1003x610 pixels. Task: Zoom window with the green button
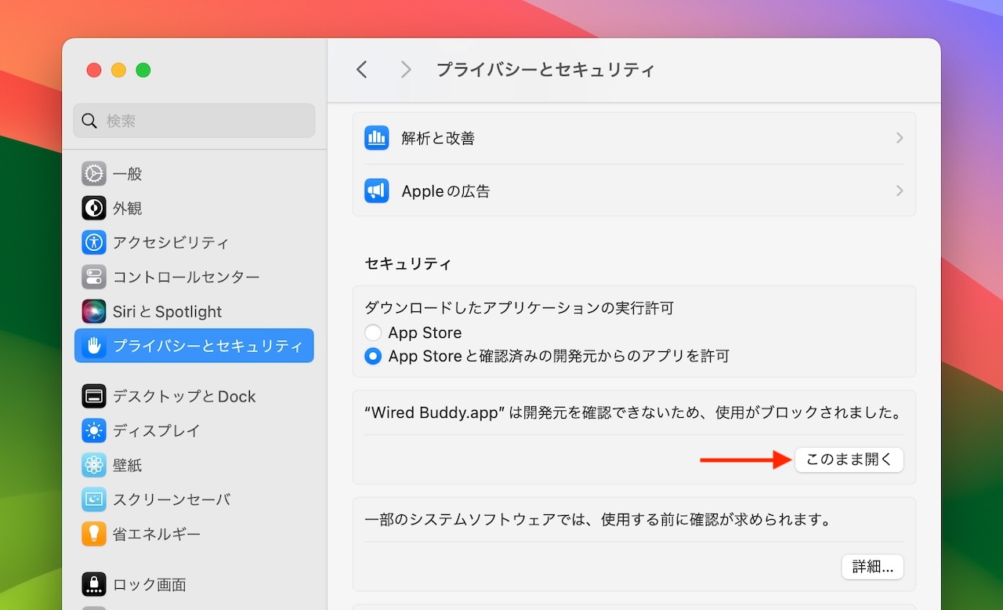coord(143,70)
